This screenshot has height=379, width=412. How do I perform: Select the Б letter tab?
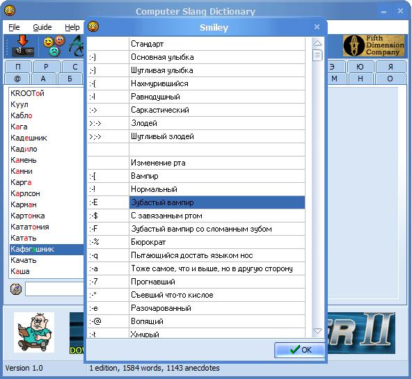[x=70, y=79]
